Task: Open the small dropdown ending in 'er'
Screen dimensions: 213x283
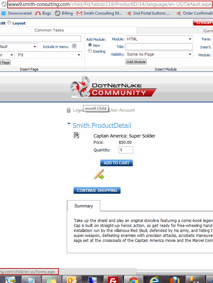Action: coord(7,55)
